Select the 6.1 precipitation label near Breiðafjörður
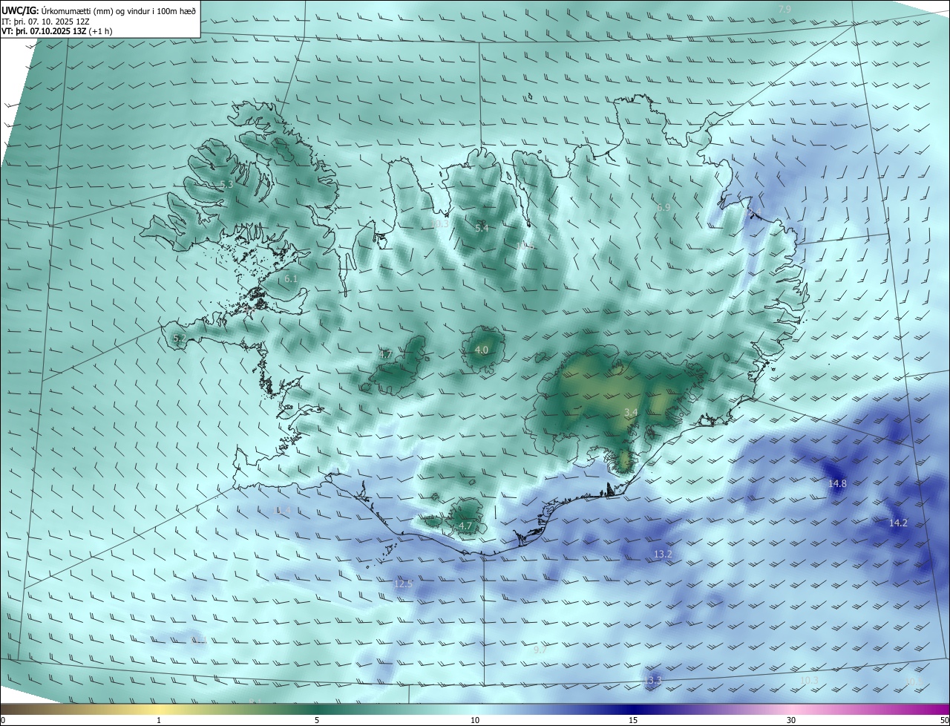This screenshot has height=726, width=950. click(x=290, y=279)
